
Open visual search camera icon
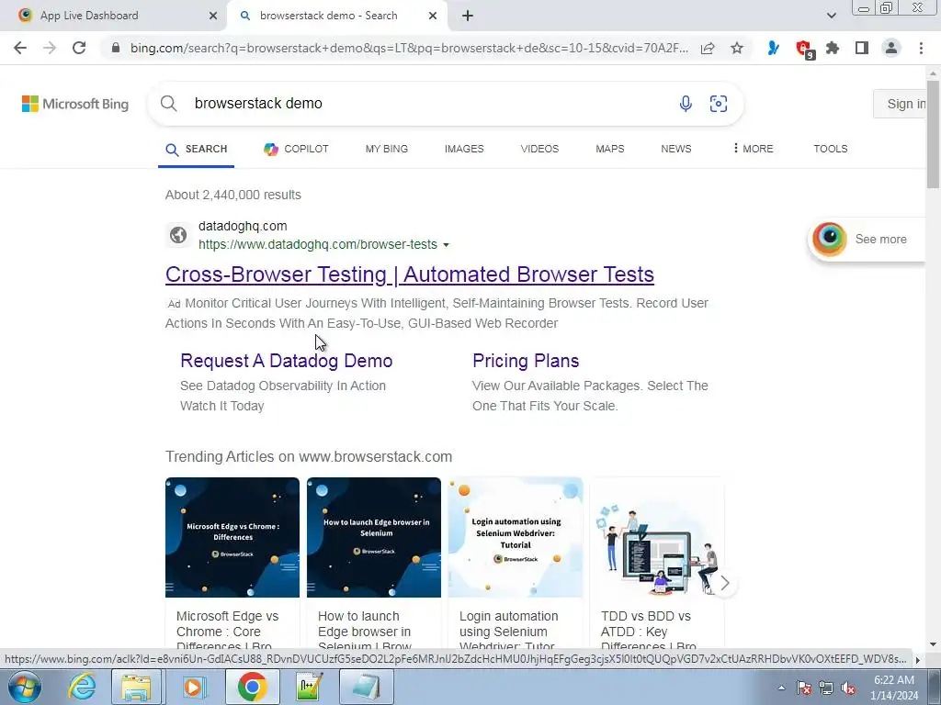click(x=719, y=103)
